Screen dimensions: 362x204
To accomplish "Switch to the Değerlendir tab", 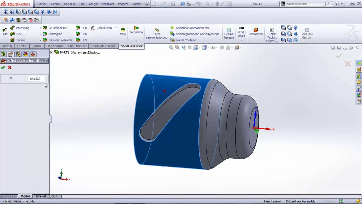I will click(55, 46).
